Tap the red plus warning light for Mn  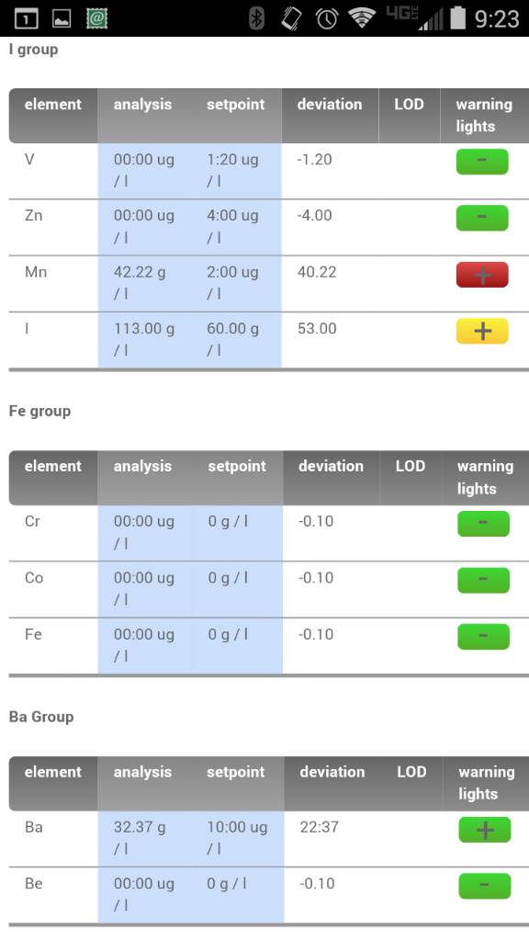tap(482, 275)
